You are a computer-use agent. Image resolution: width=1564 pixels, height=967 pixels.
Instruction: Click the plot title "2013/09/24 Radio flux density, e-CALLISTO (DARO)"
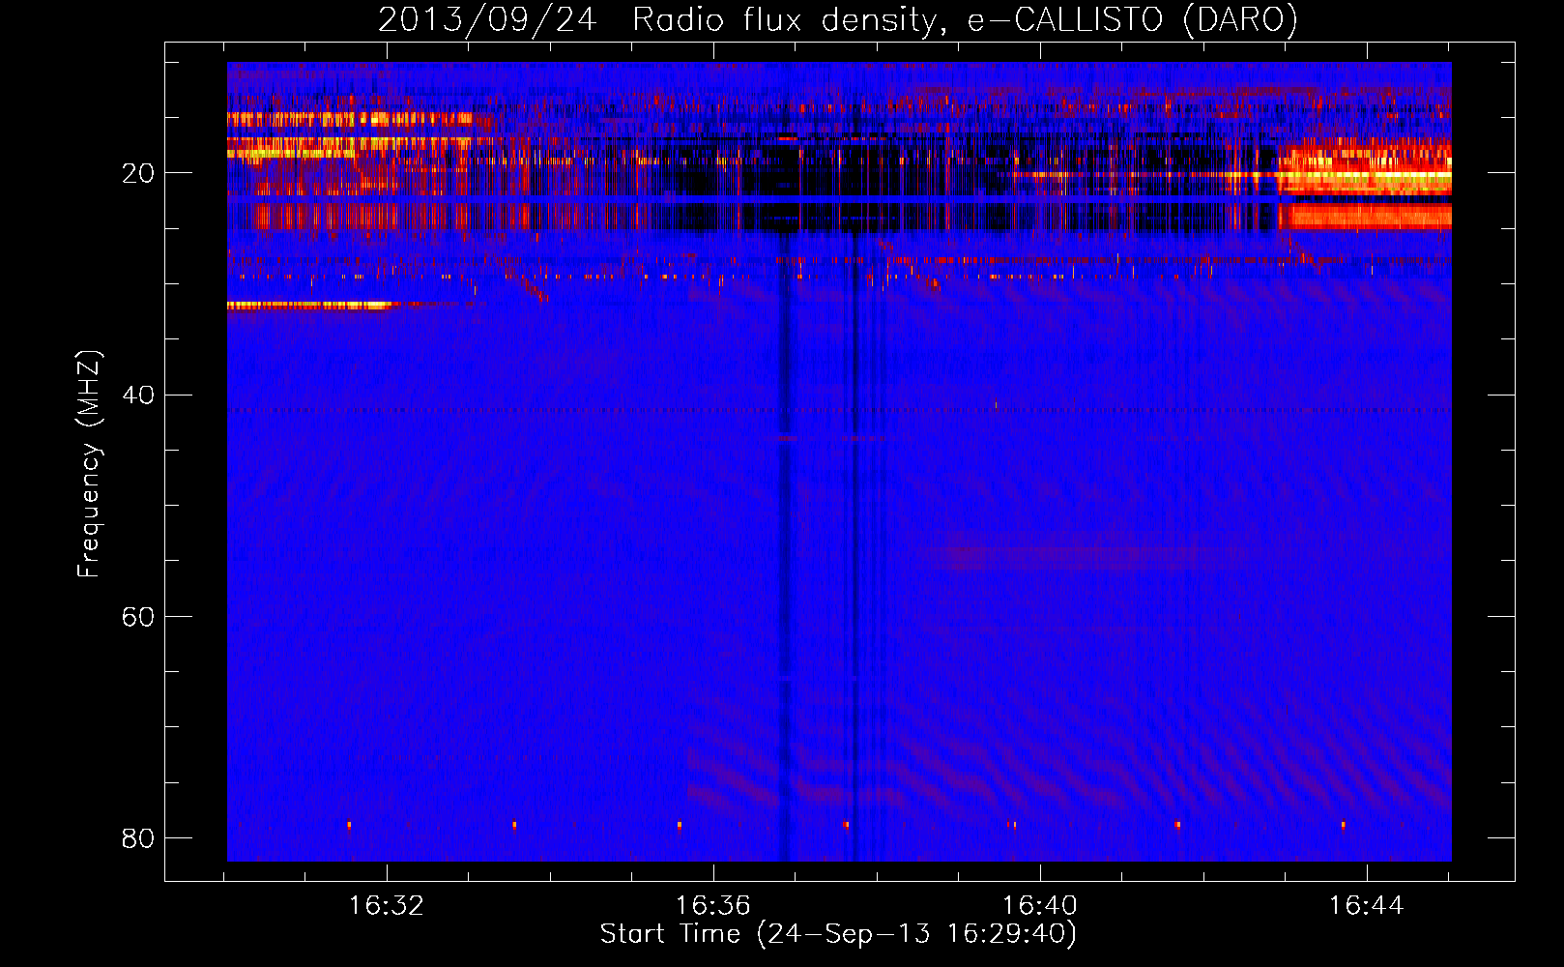click(837, 19)
